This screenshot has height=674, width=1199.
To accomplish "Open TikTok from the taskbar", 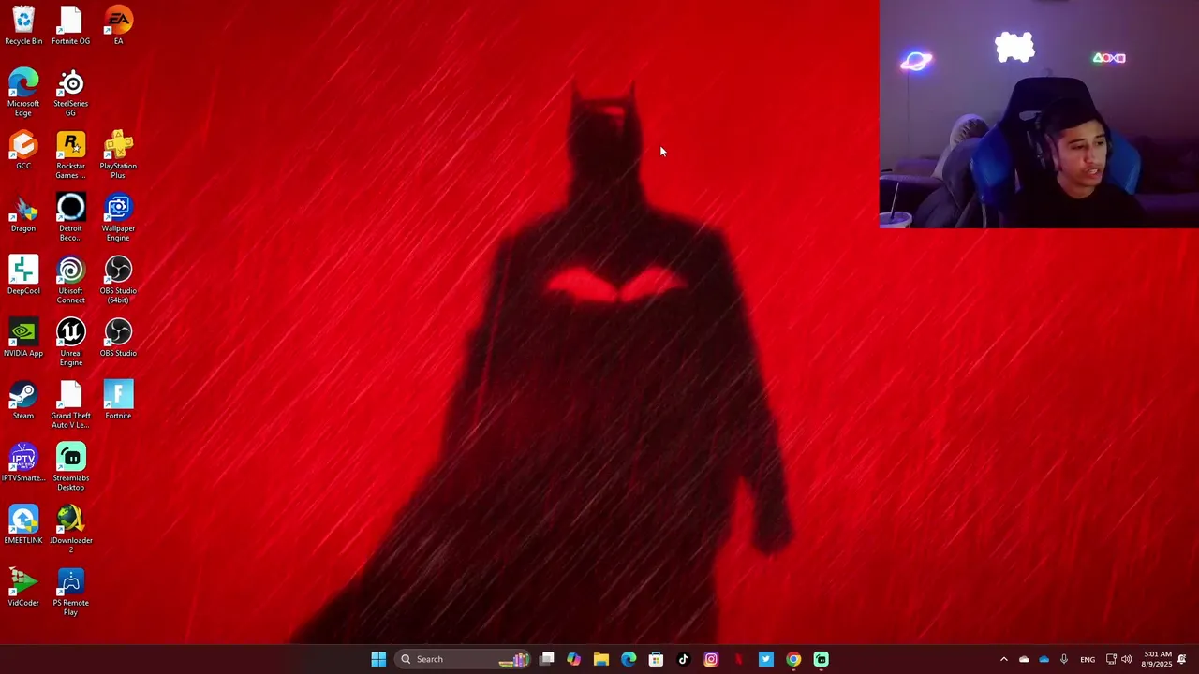I will click(x=684, y=659).
